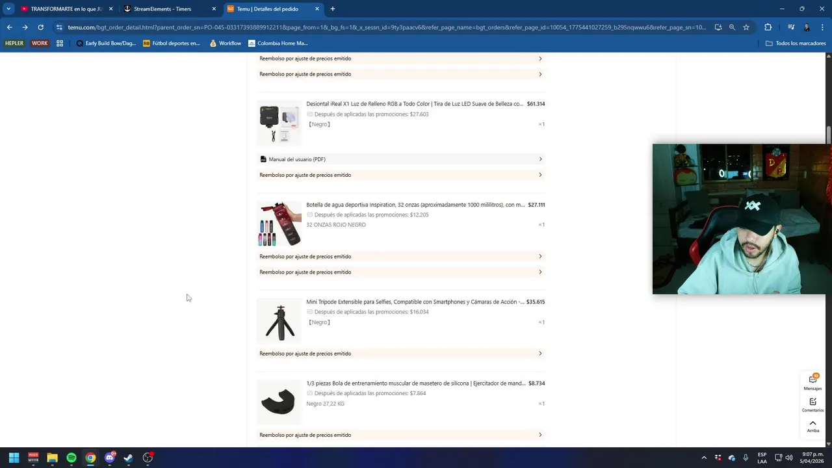Screen dimensions: 832x468
Task: Open the media controls icon
Action: pos(791,27)
